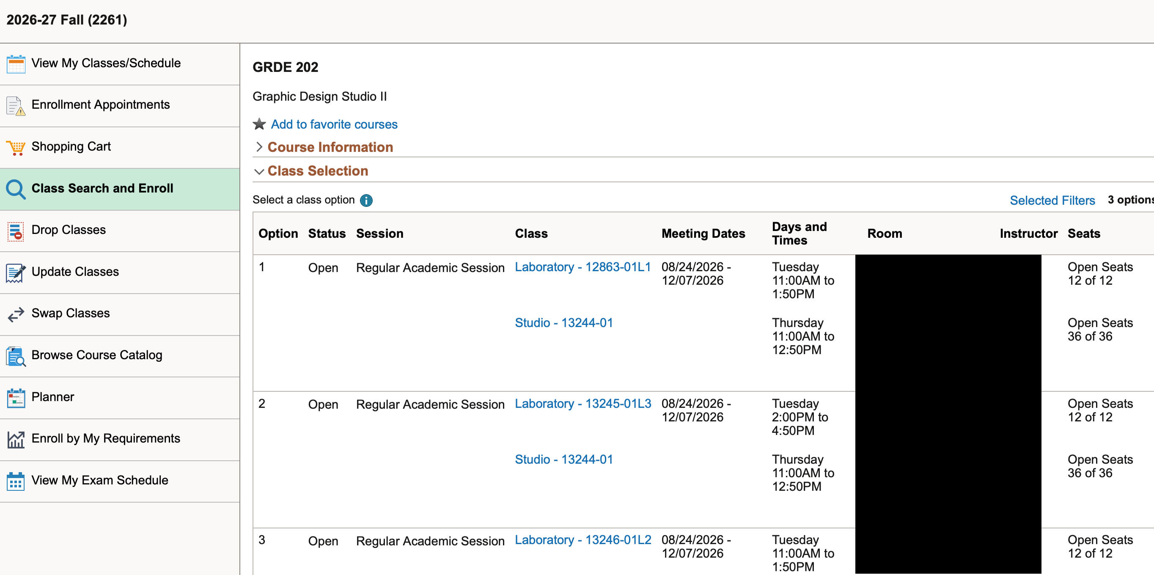
Task: Click the Enrollment Appointments document icon
Action: (16, 106)
